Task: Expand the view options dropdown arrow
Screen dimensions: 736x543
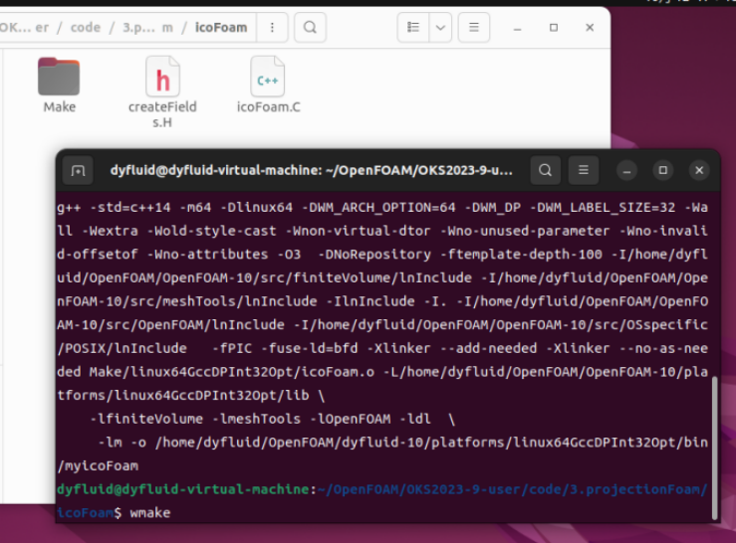Action: [x=440, y=28]
